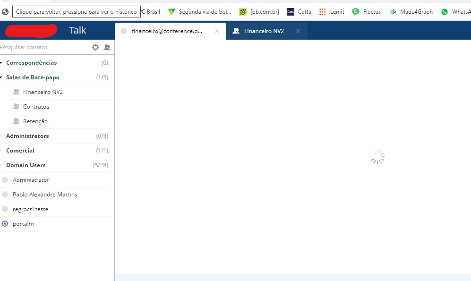This screenshot has height=281, width=471.
Task: Click the (0/8) Administrators count
Action: (x=102, y=136)
